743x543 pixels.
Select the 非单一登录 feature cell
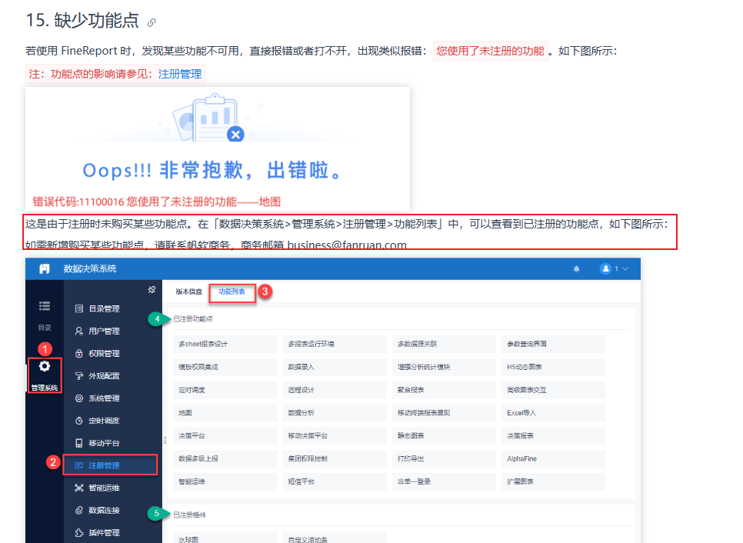444,481
